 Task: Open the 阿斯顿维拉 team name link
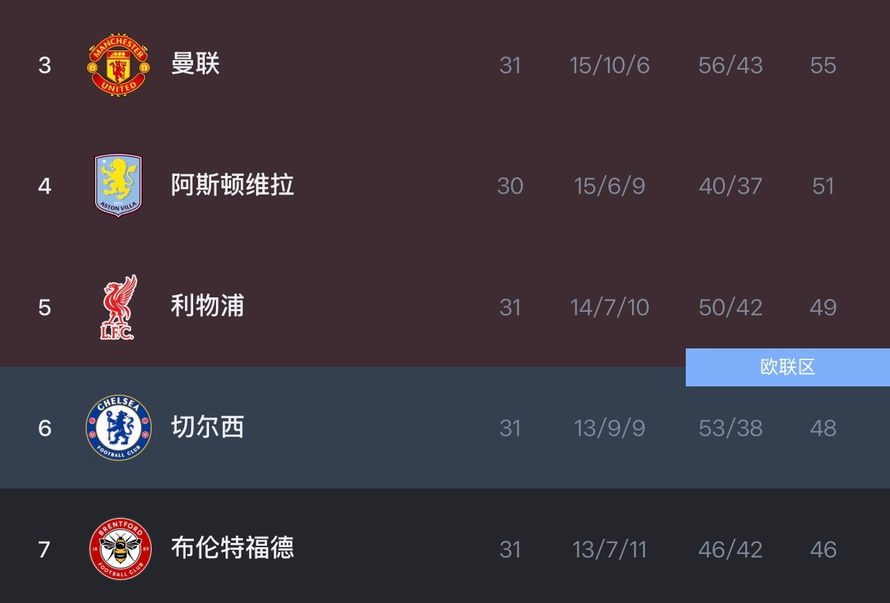pos(233,186)
